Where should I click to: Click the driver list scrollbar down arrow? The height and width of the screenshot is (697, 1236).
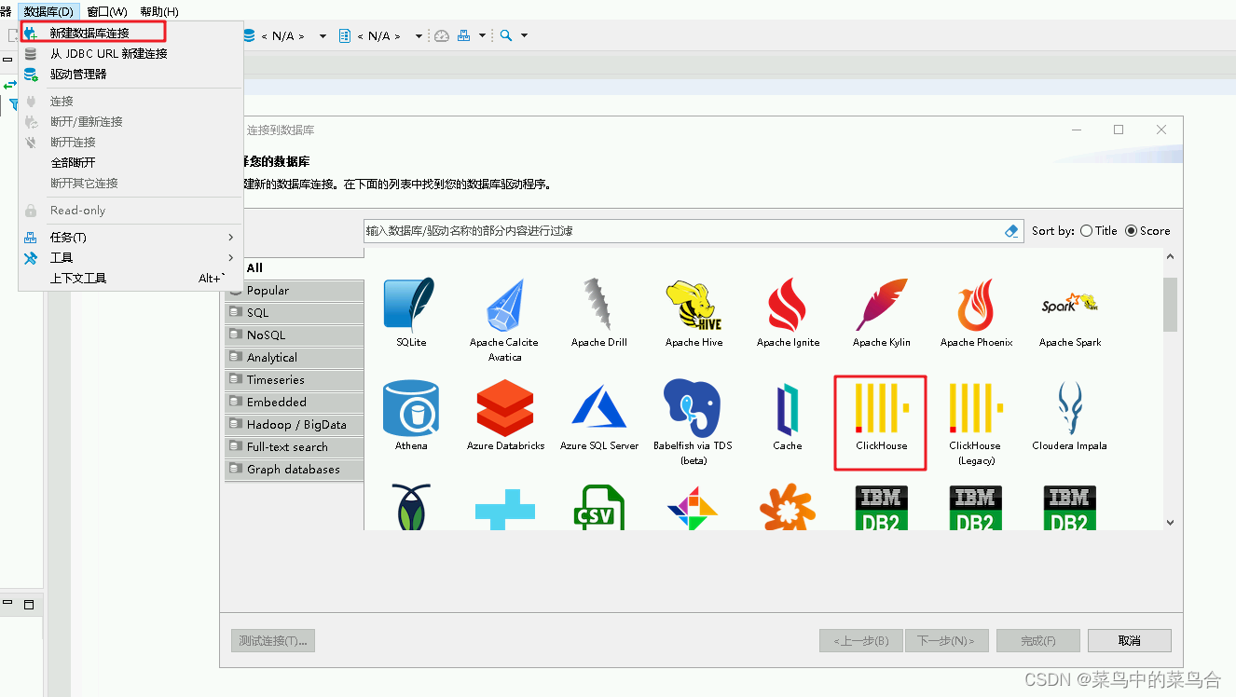(x=1171, y=522)
